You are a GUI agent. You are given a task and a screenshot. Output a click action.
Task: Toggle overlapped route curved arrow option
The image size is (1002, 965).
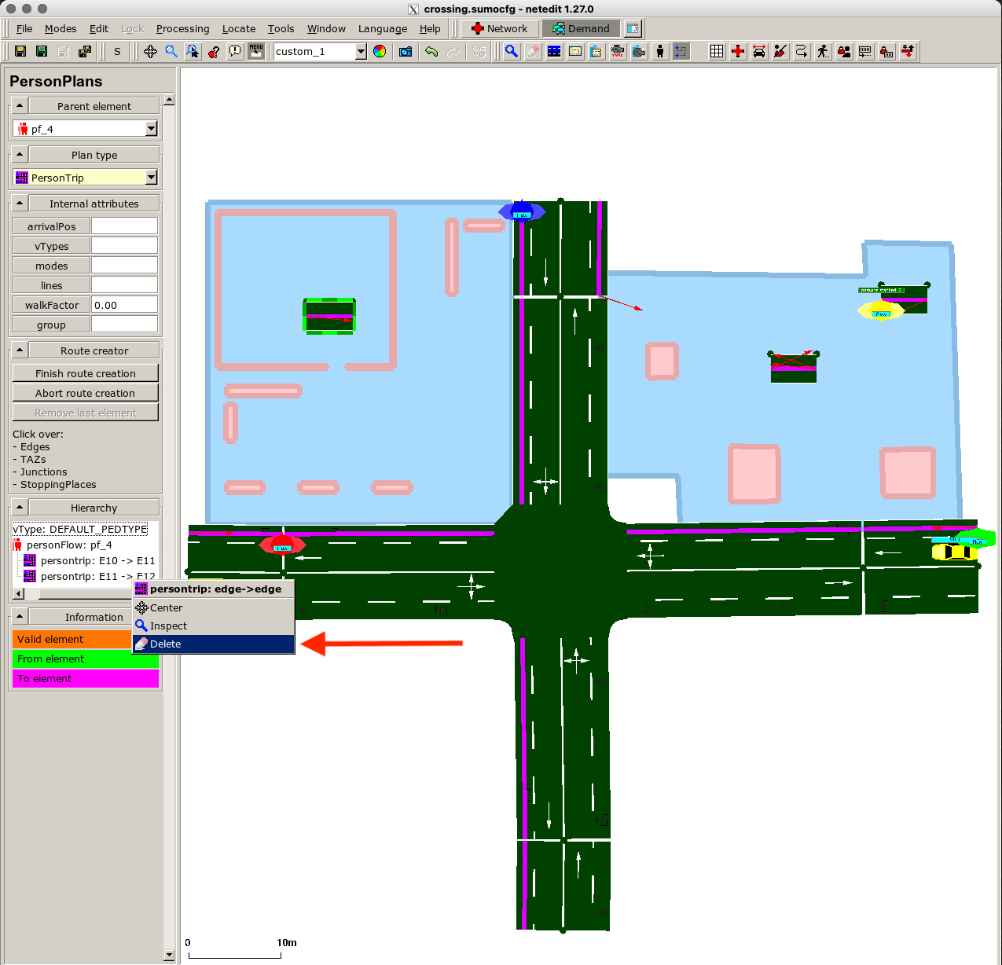(802, 51)
